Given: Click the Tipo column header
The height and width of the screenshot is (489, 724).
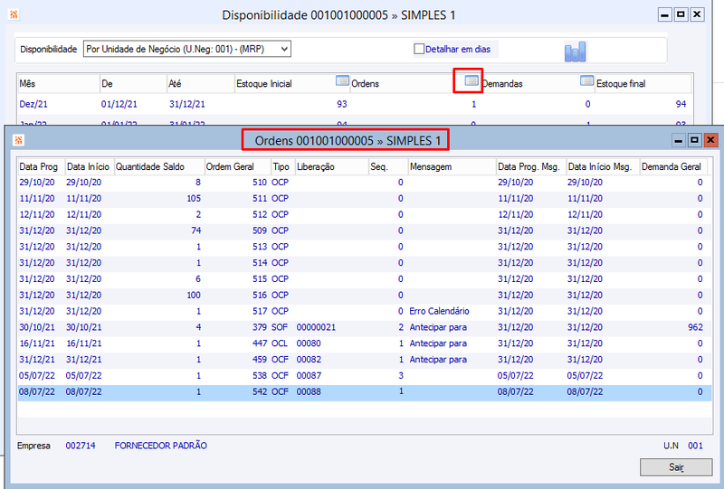Looking at the screenshot, I should point(282,166).
